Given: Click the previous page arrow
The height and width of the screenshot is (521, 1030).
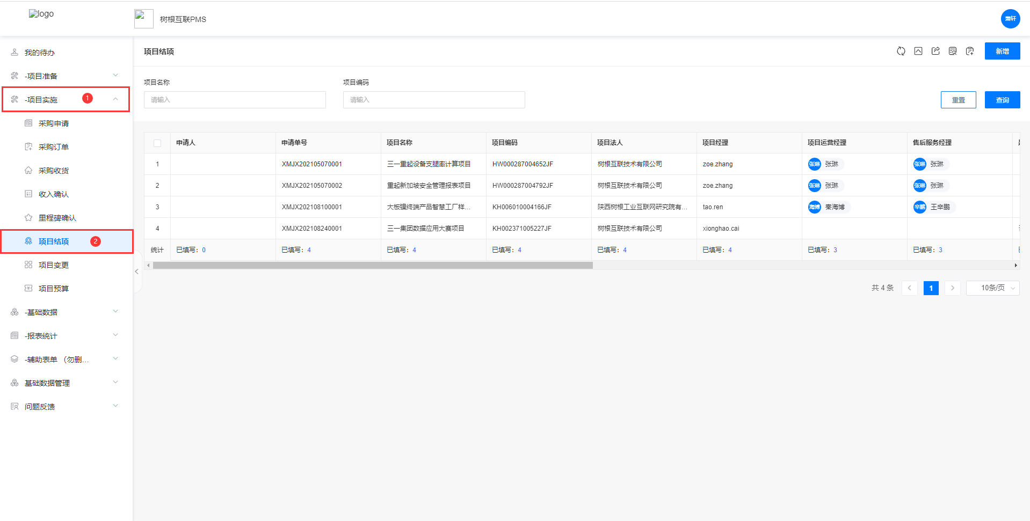Looking at the screenshot, I should [909, 288].
